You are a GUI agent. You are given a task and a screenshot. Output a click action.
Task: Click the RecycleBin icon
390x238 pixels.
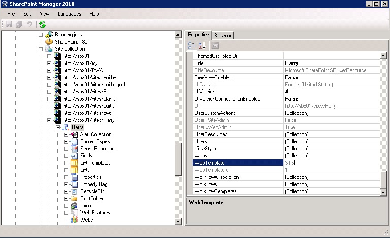point(74,192)
